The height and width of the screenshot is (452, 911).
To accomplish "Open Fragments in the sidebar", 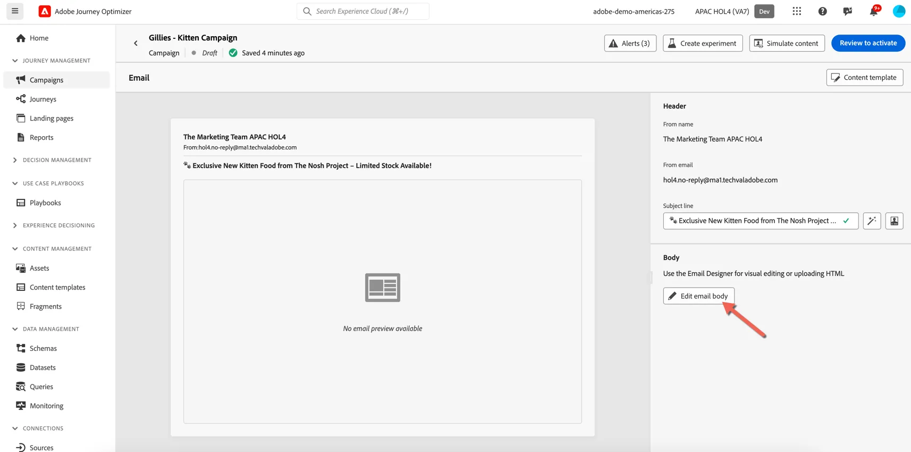I will click(56, 306).
